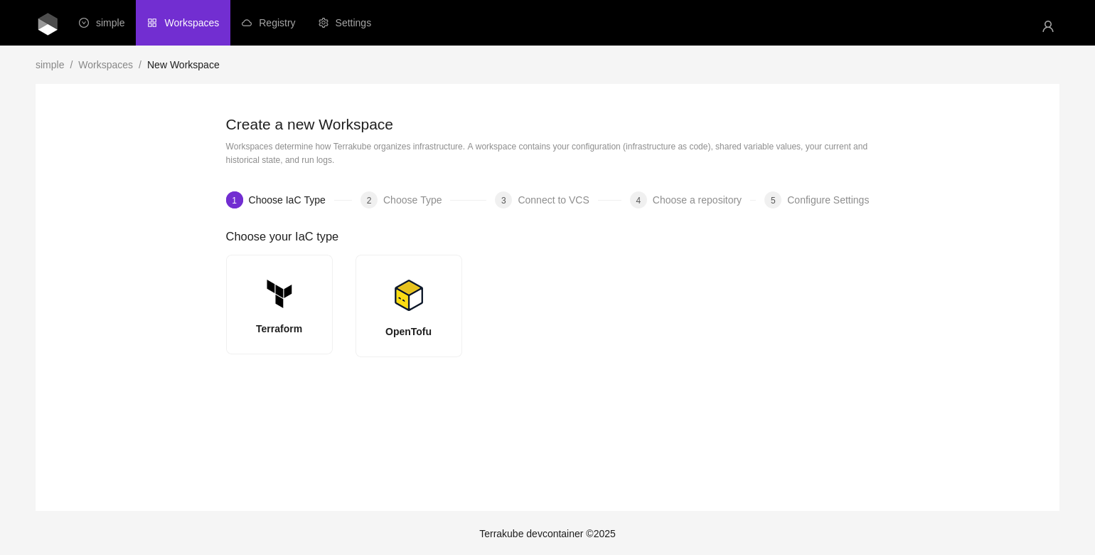Go to simple breadcrumb link
This screenshot has width=1095, height=555.
click(50, 65)
